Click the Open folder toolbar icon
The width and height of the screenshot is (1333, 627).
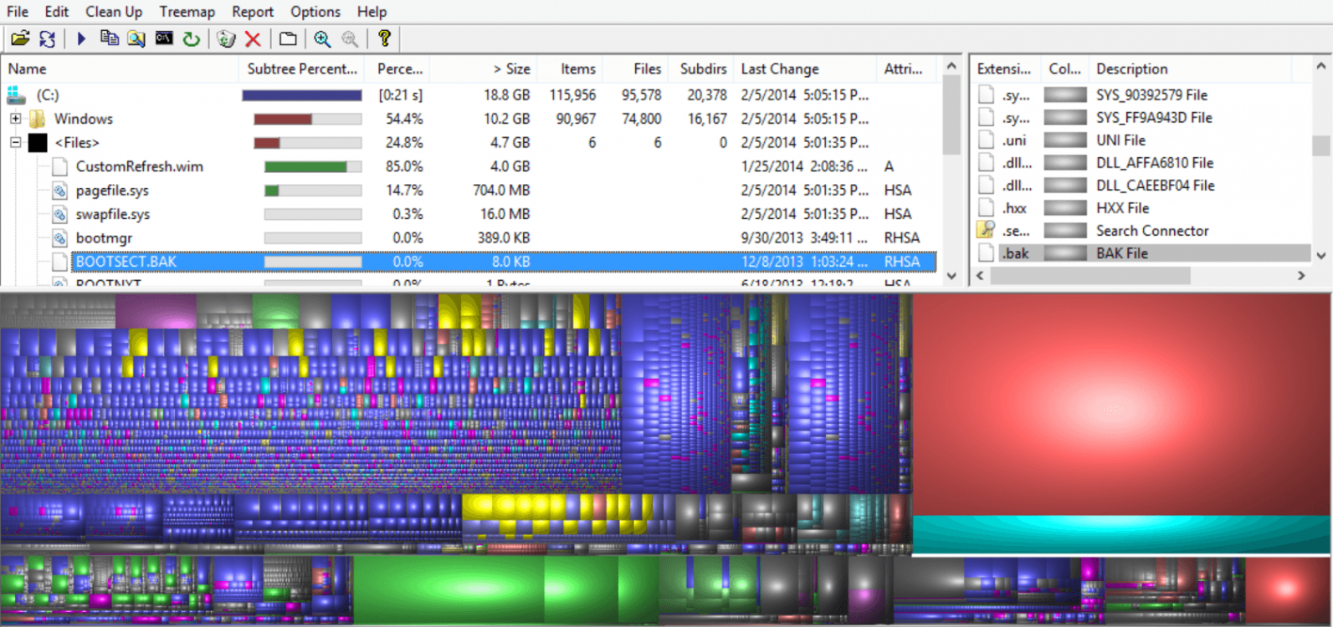point(20,38)
